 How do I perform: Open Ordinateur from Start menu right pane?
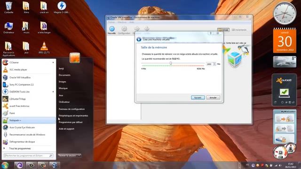click(64, 102)
